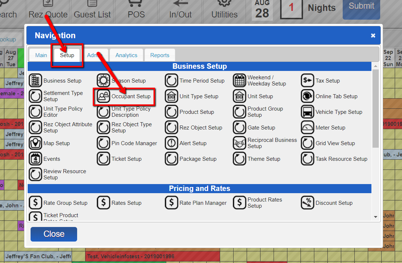Open Vehicle Type Setup bus icon

(307, 112)
